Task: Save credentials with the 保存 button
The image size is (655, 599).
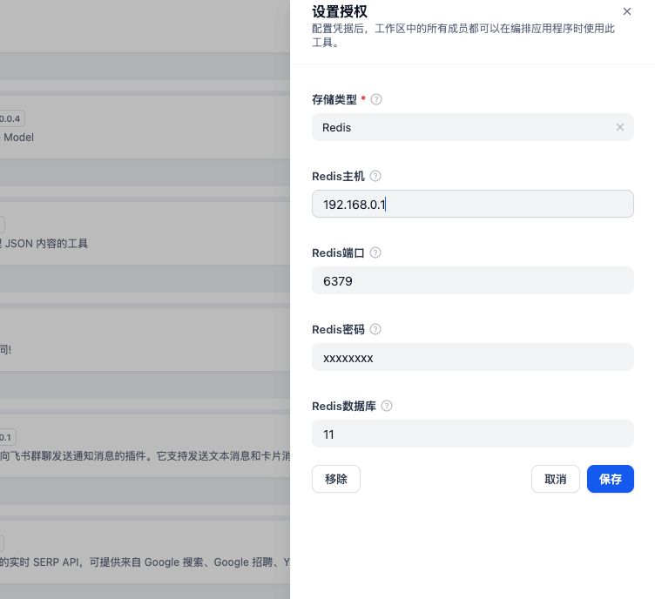Action: (610, 479)
